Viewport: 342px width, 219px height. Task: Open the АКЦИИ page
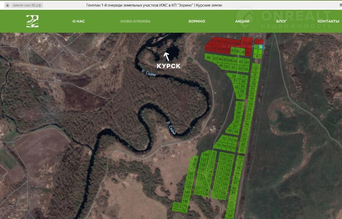coord(242,21)
